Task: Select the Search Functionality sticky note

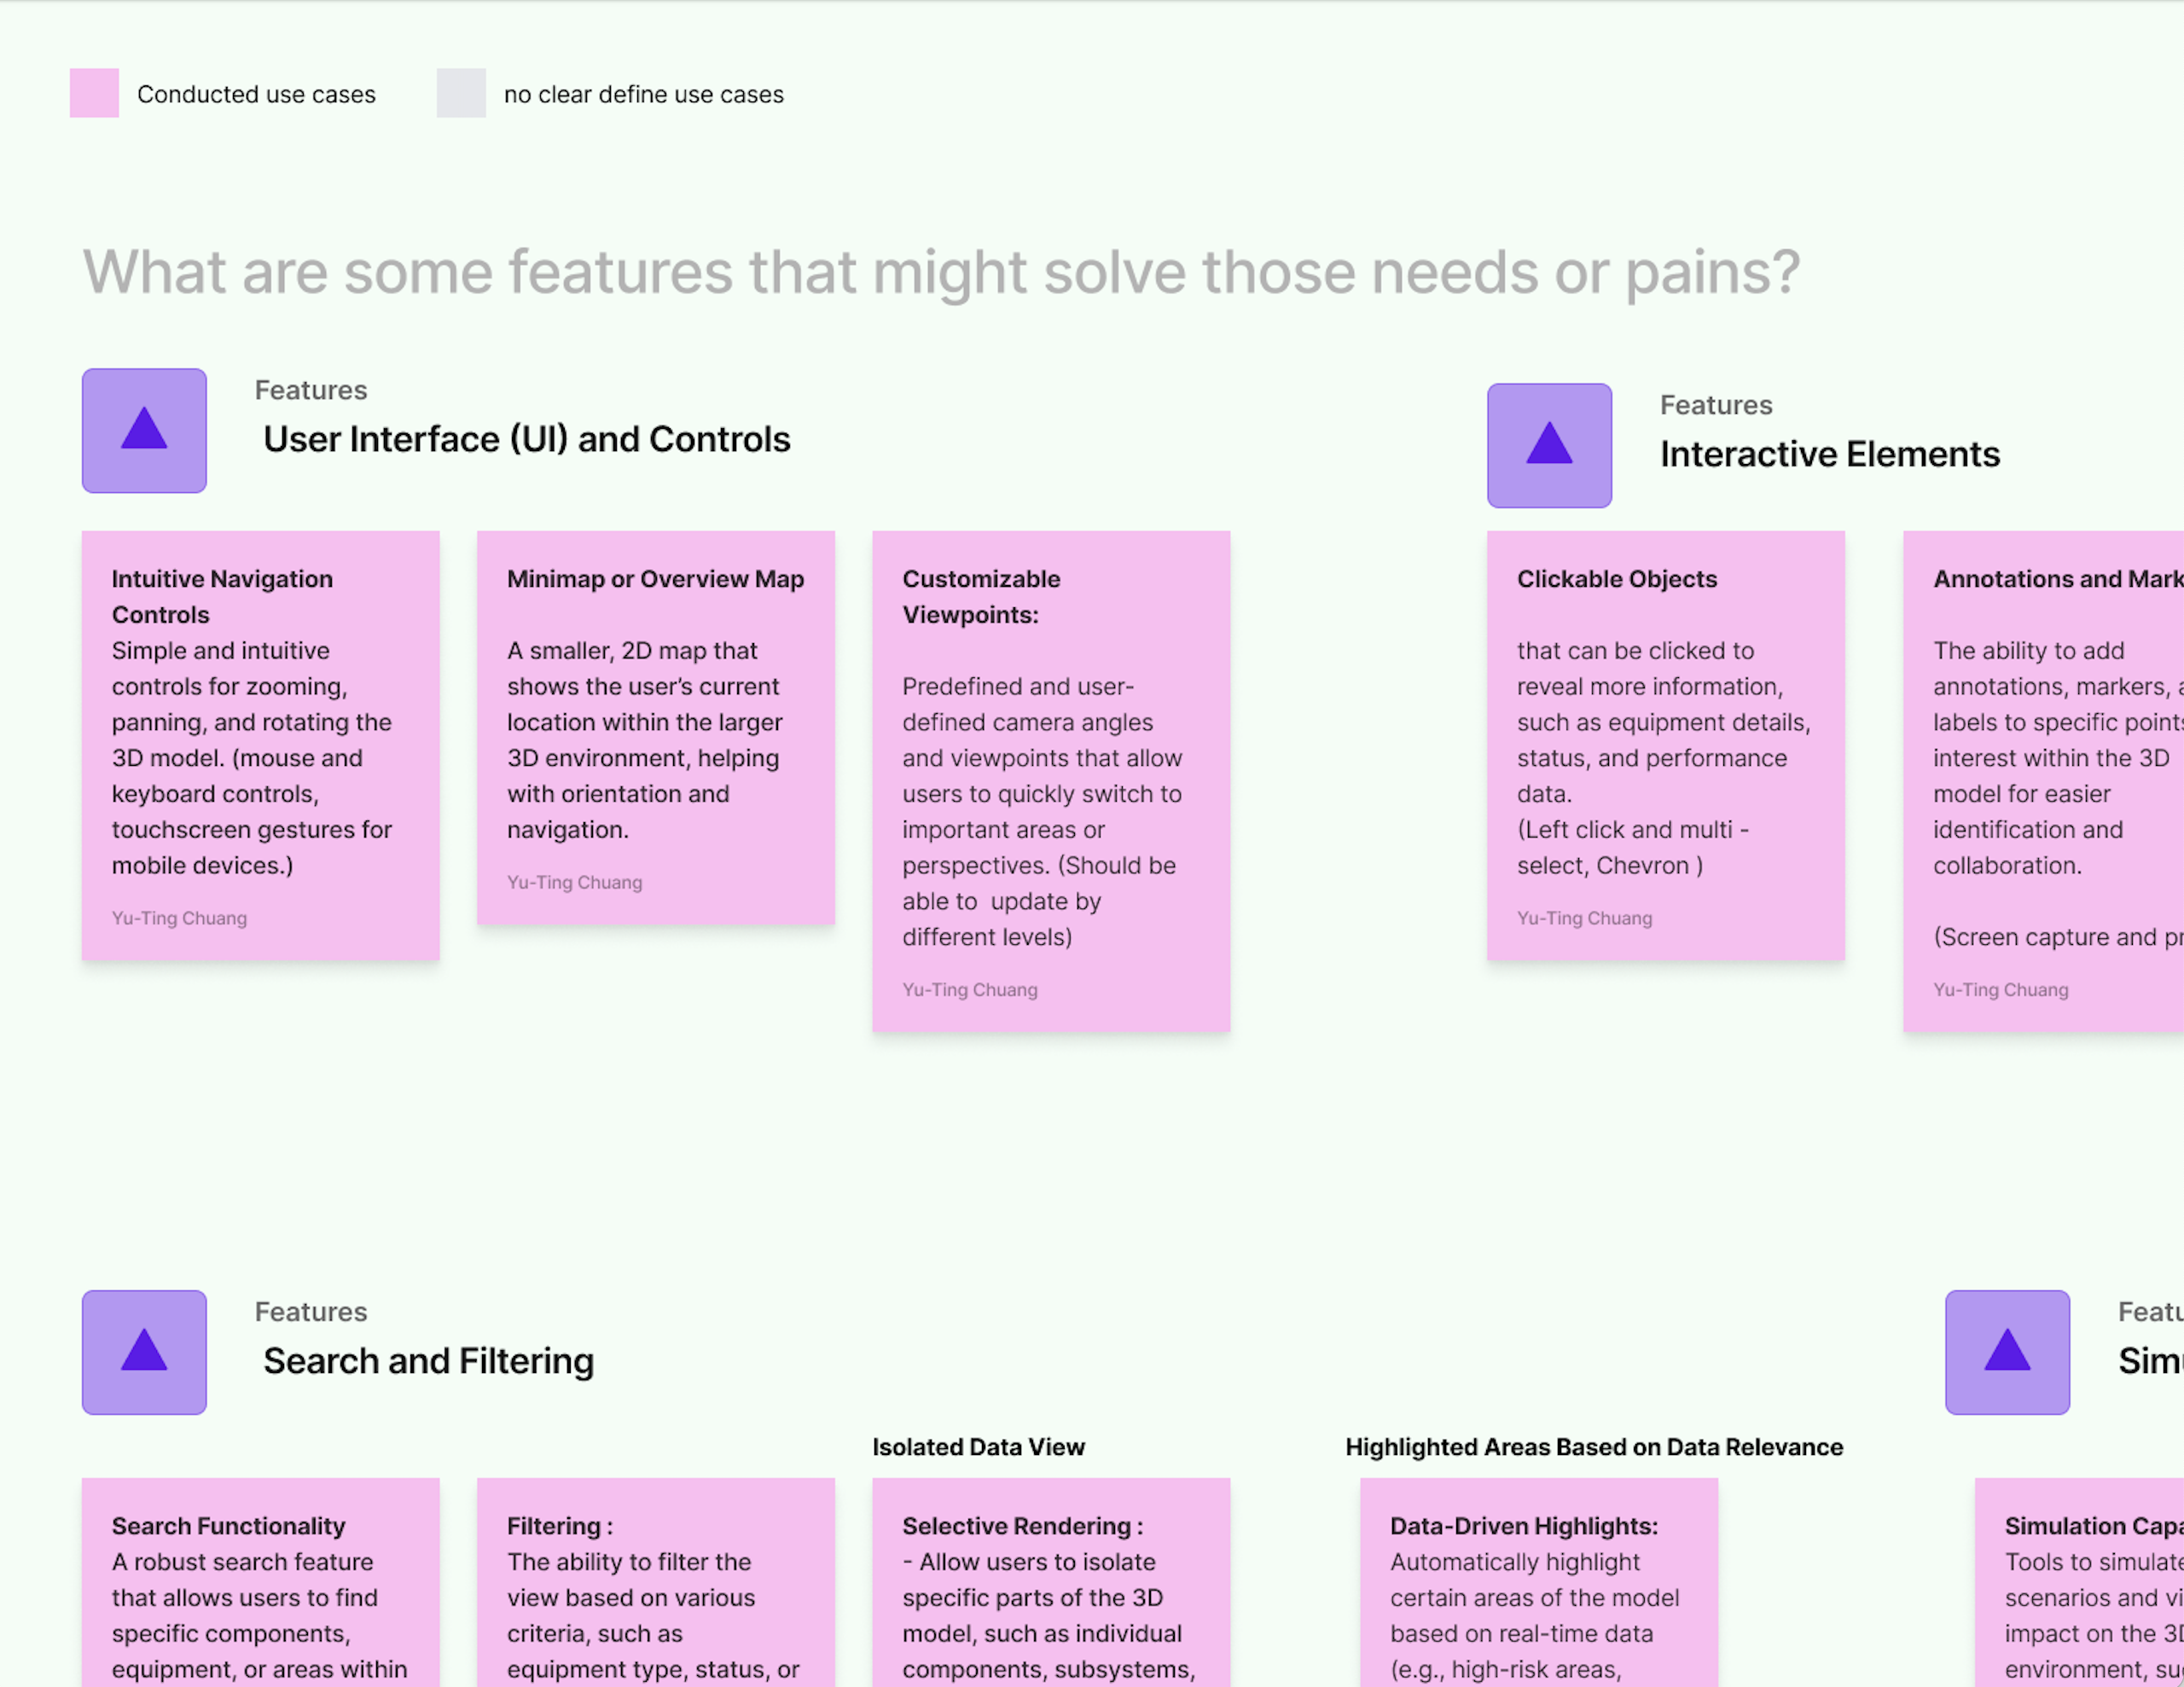Action: tap(260, 1590)
